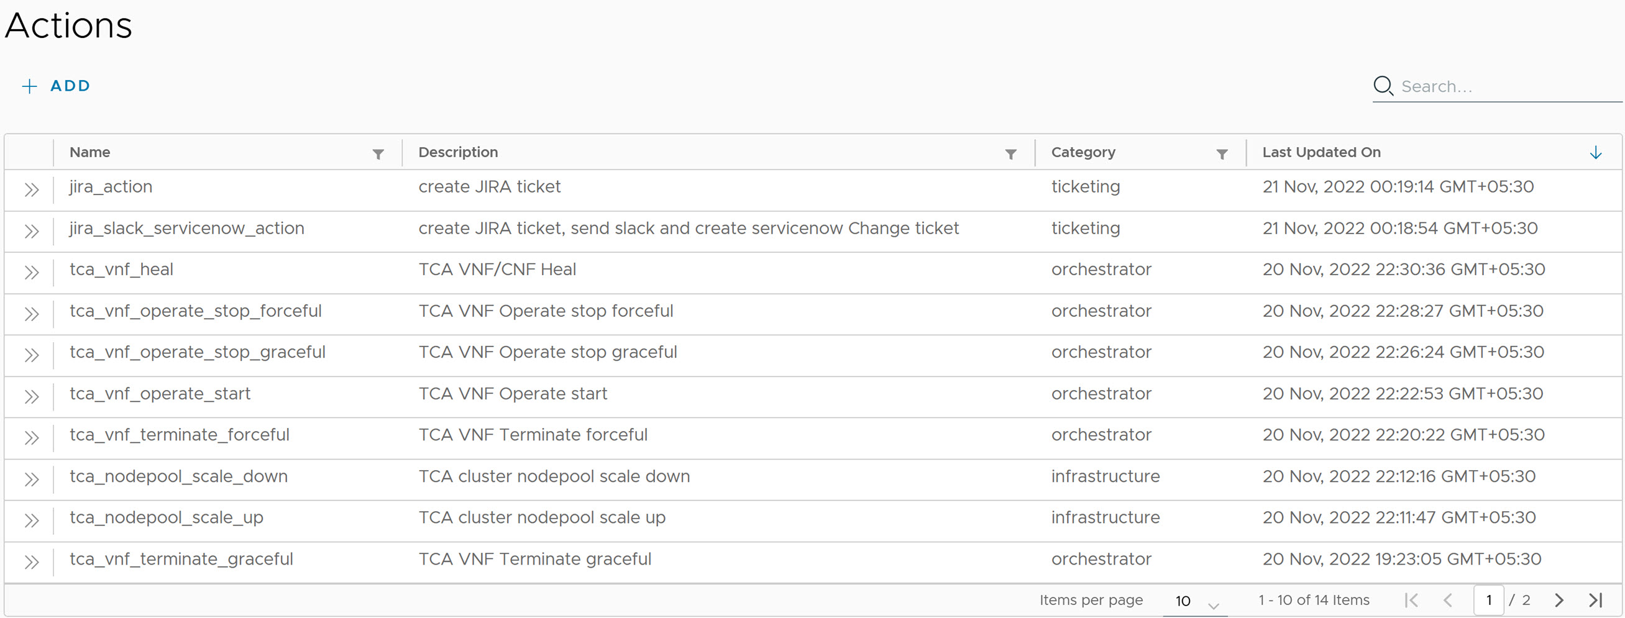The image size is (1625, 618).
Task: Click the Actions page heading
Action: [x=68, y=25]
